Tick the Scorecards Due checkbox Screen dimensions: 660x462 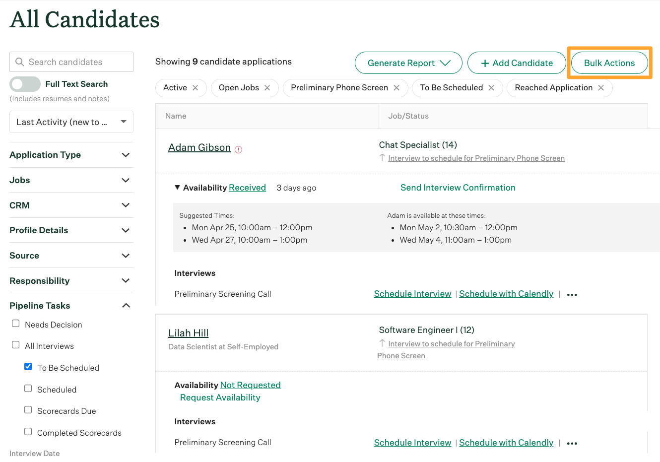(x=28, y=410)
